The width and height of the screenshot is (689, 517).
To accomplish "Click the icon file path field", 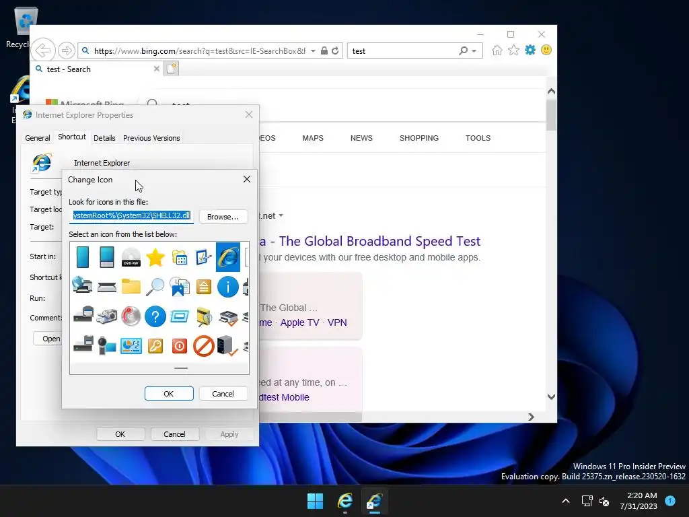I will (x=131, y=215).
